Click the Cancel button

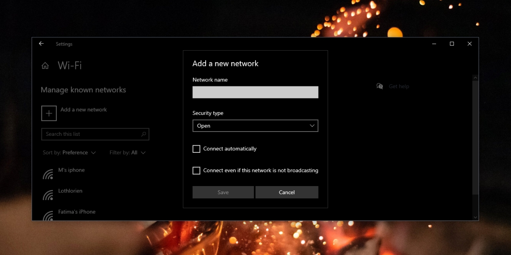click(287, 192)
